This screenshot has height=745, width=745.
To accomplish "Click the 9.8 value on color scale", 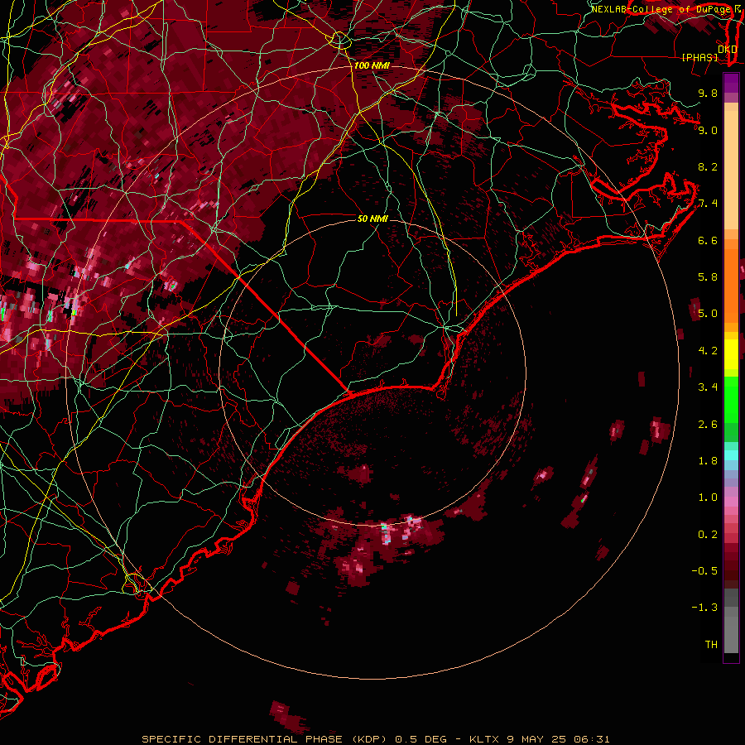I will click(708, 93).
